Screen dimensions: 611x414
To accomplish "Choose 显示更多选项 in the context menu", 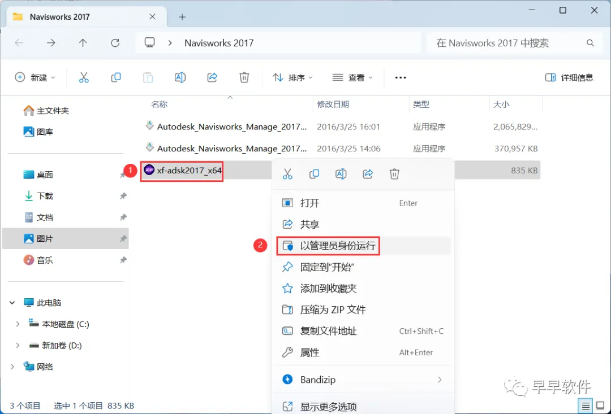I will [x=363, y=407].
